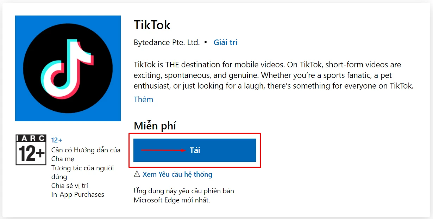This screenshot has width=433, height=219.
Task: Click the bullet dot after publisher name
Action: [206, 43]
